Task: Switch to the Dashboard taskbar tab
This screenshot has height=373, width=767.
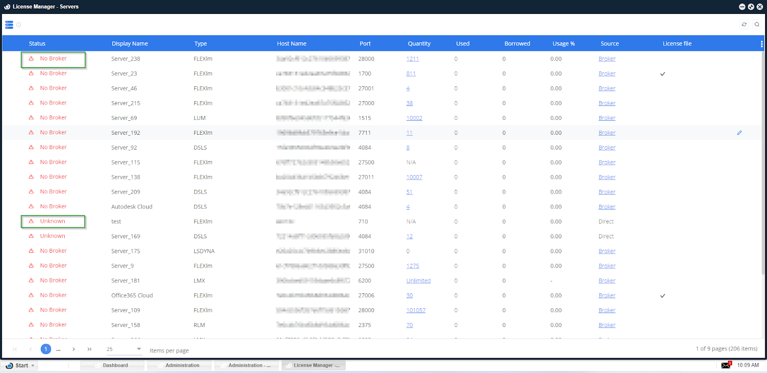Action: click(115, 365)
